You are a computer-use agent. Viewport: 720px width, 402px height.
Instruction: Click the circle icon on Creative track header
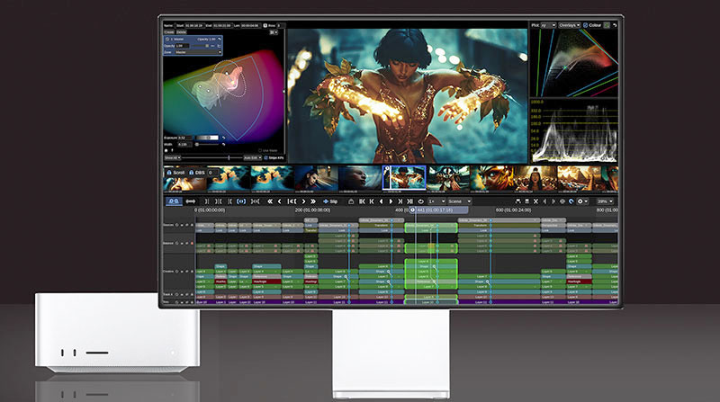176,272
